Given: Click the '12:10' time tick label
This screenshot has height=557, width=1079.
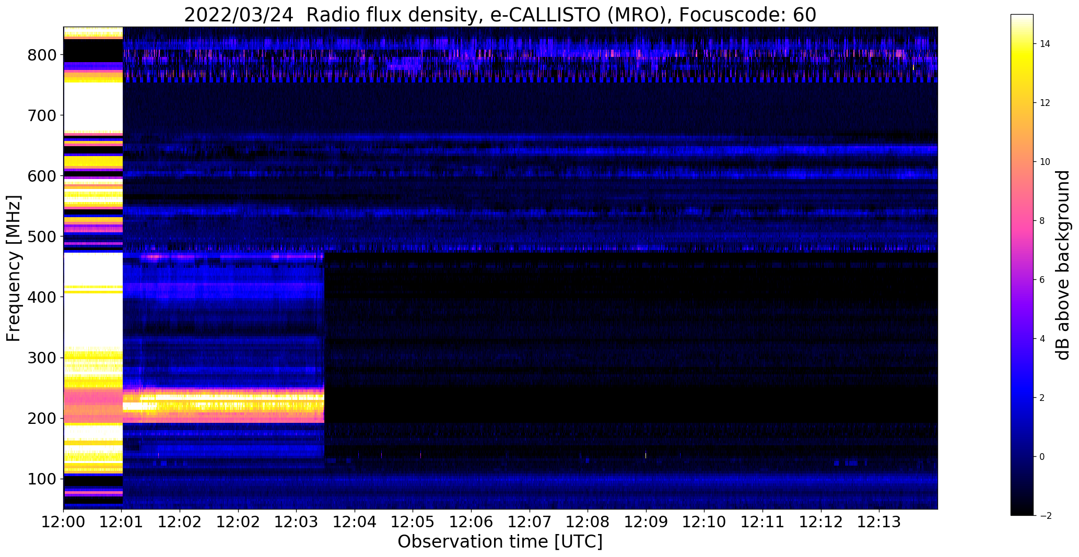Looking at the screenshot, I should (x=704, y=522).
